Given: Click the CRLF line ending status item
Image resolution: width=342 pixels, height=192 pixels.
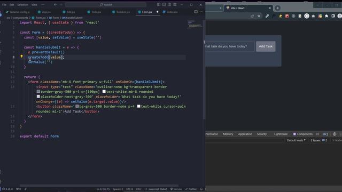Looking at the screenshot, I should coord(139,189).
